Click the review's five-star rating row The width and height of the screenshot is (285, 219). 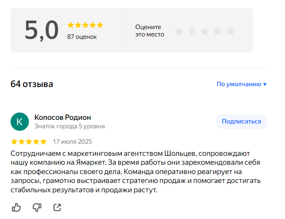pyautogui.click(x=28, y=142)
